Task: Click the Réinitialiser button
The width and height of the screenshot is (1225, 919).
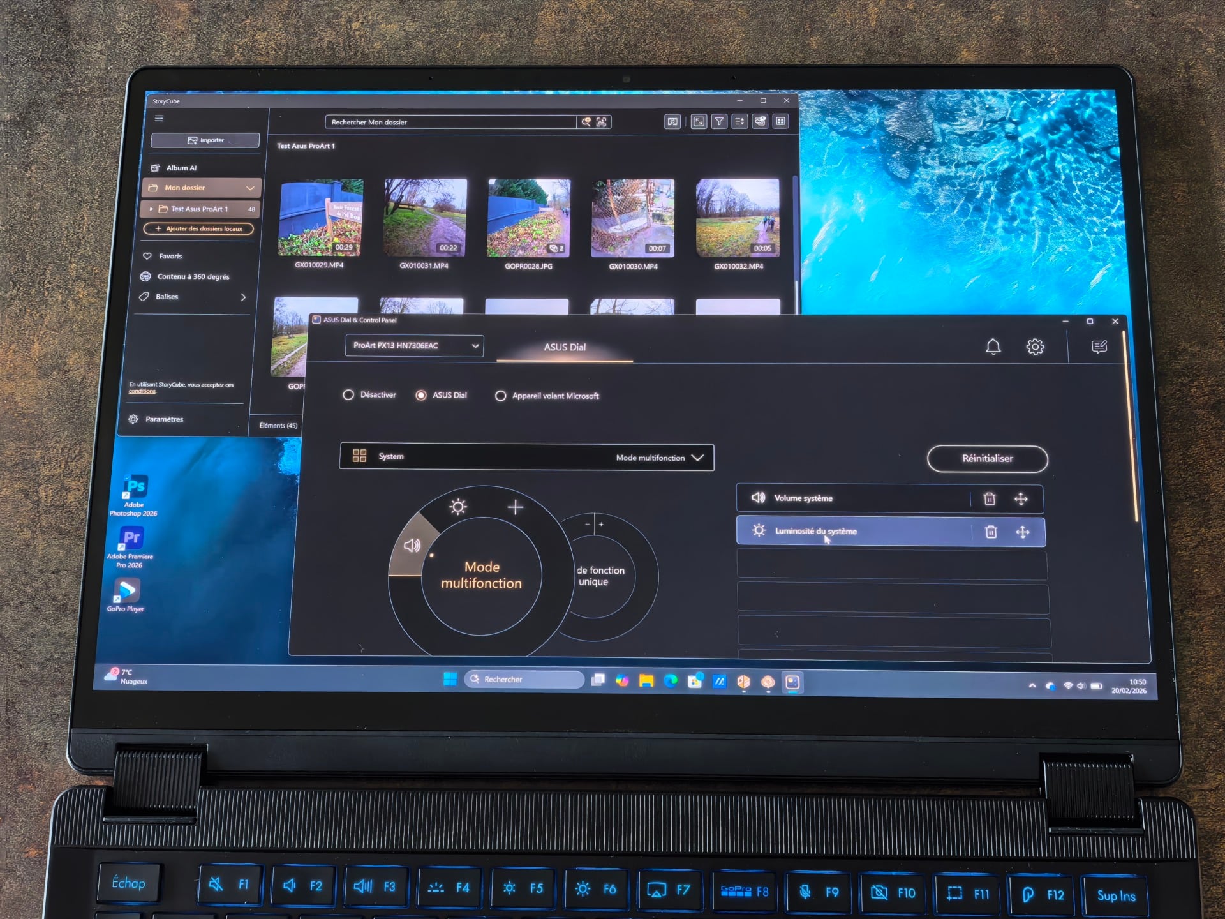Action: (987, 458)
